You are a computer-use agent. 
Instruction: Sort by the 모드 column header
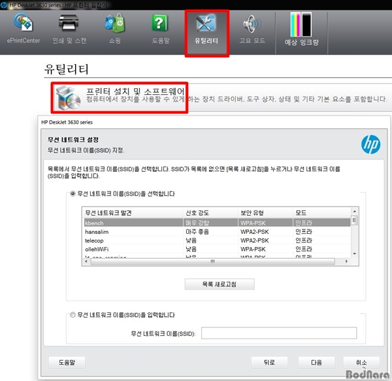point(321,213)
